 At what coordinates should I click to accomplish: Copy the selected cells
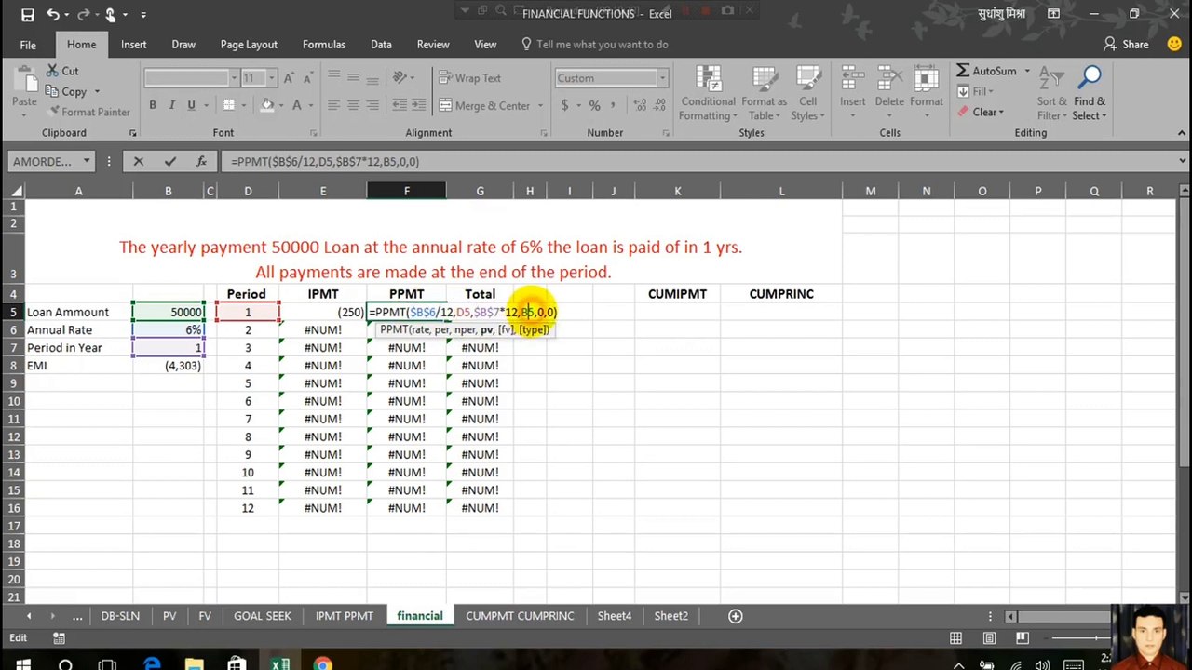click(x=66, y=91)
